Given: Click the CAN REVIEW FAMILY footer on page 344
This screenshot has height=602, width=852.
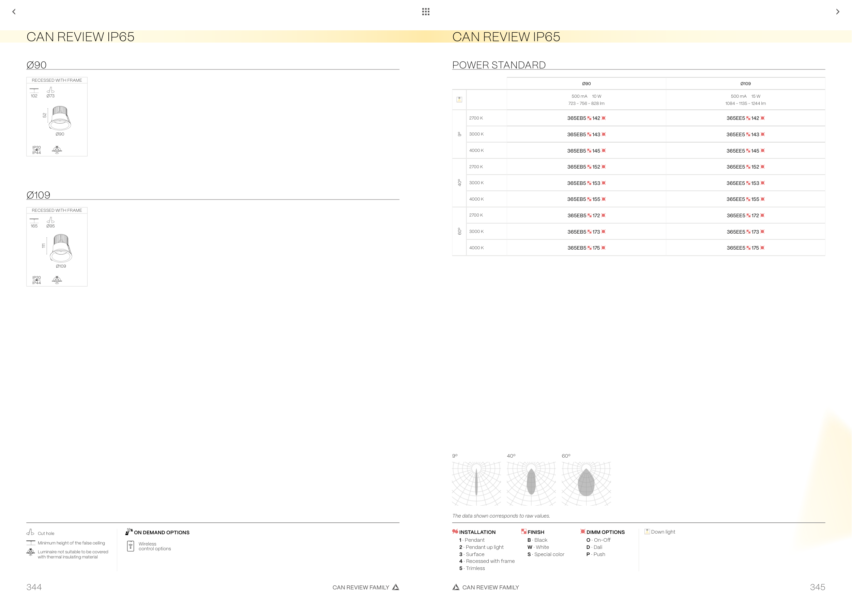Looking at the screenshot, I should coord(361,588).
